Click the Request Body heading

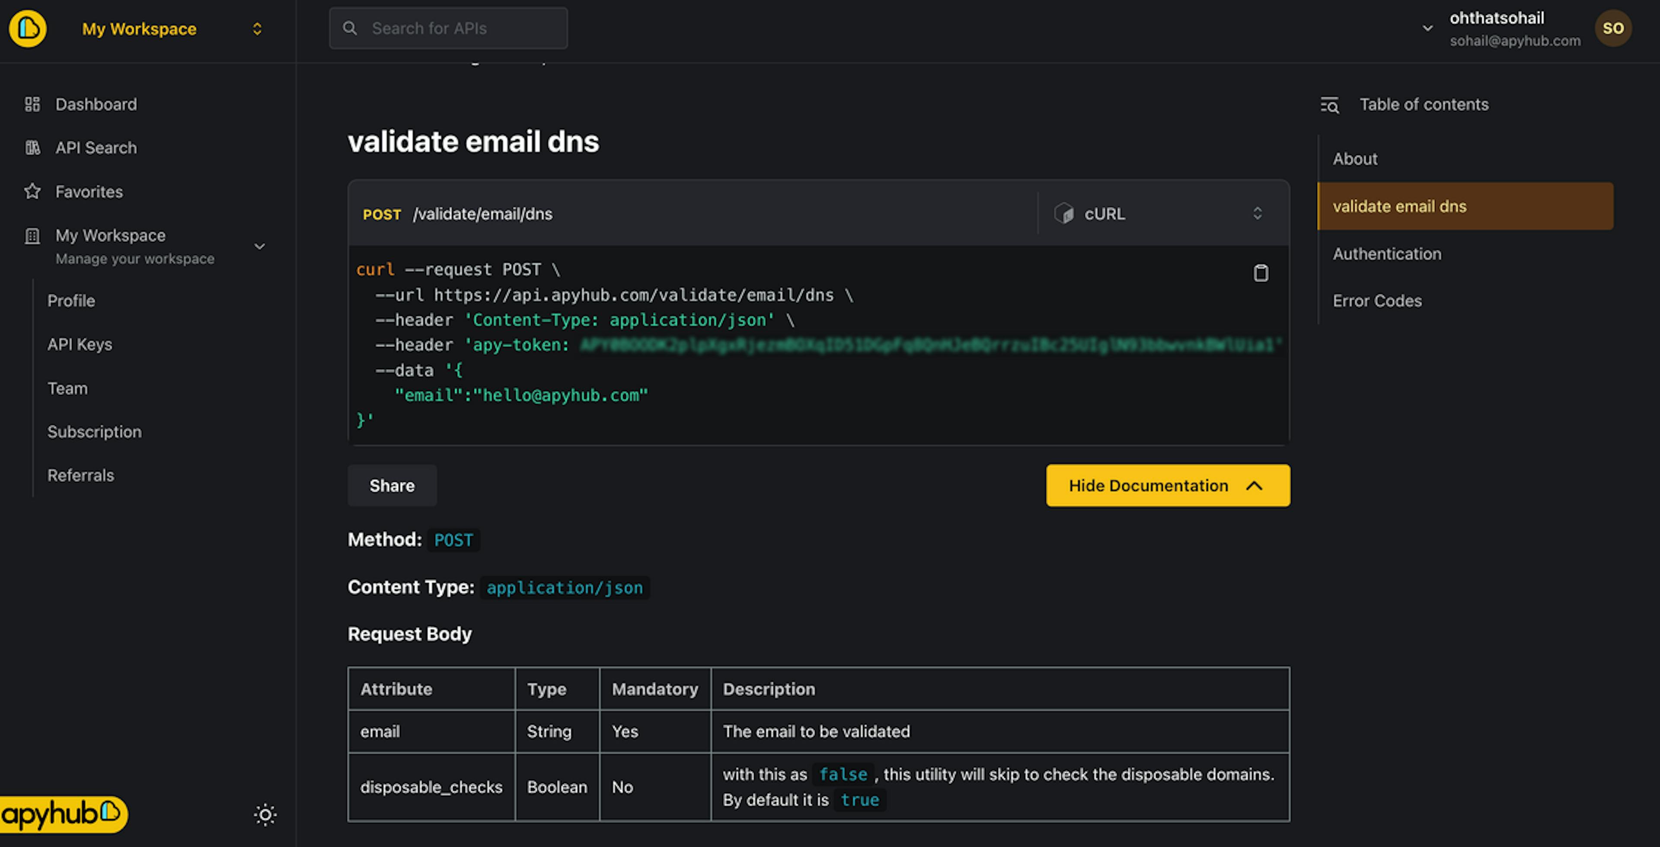point(409,634)
